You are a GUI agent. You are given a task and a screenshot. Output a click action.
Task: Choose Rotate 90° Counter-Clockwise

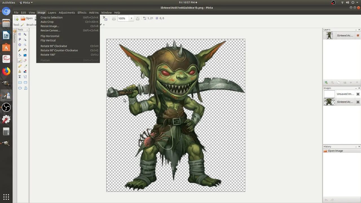pyautogui.click(x=68, y=50)
